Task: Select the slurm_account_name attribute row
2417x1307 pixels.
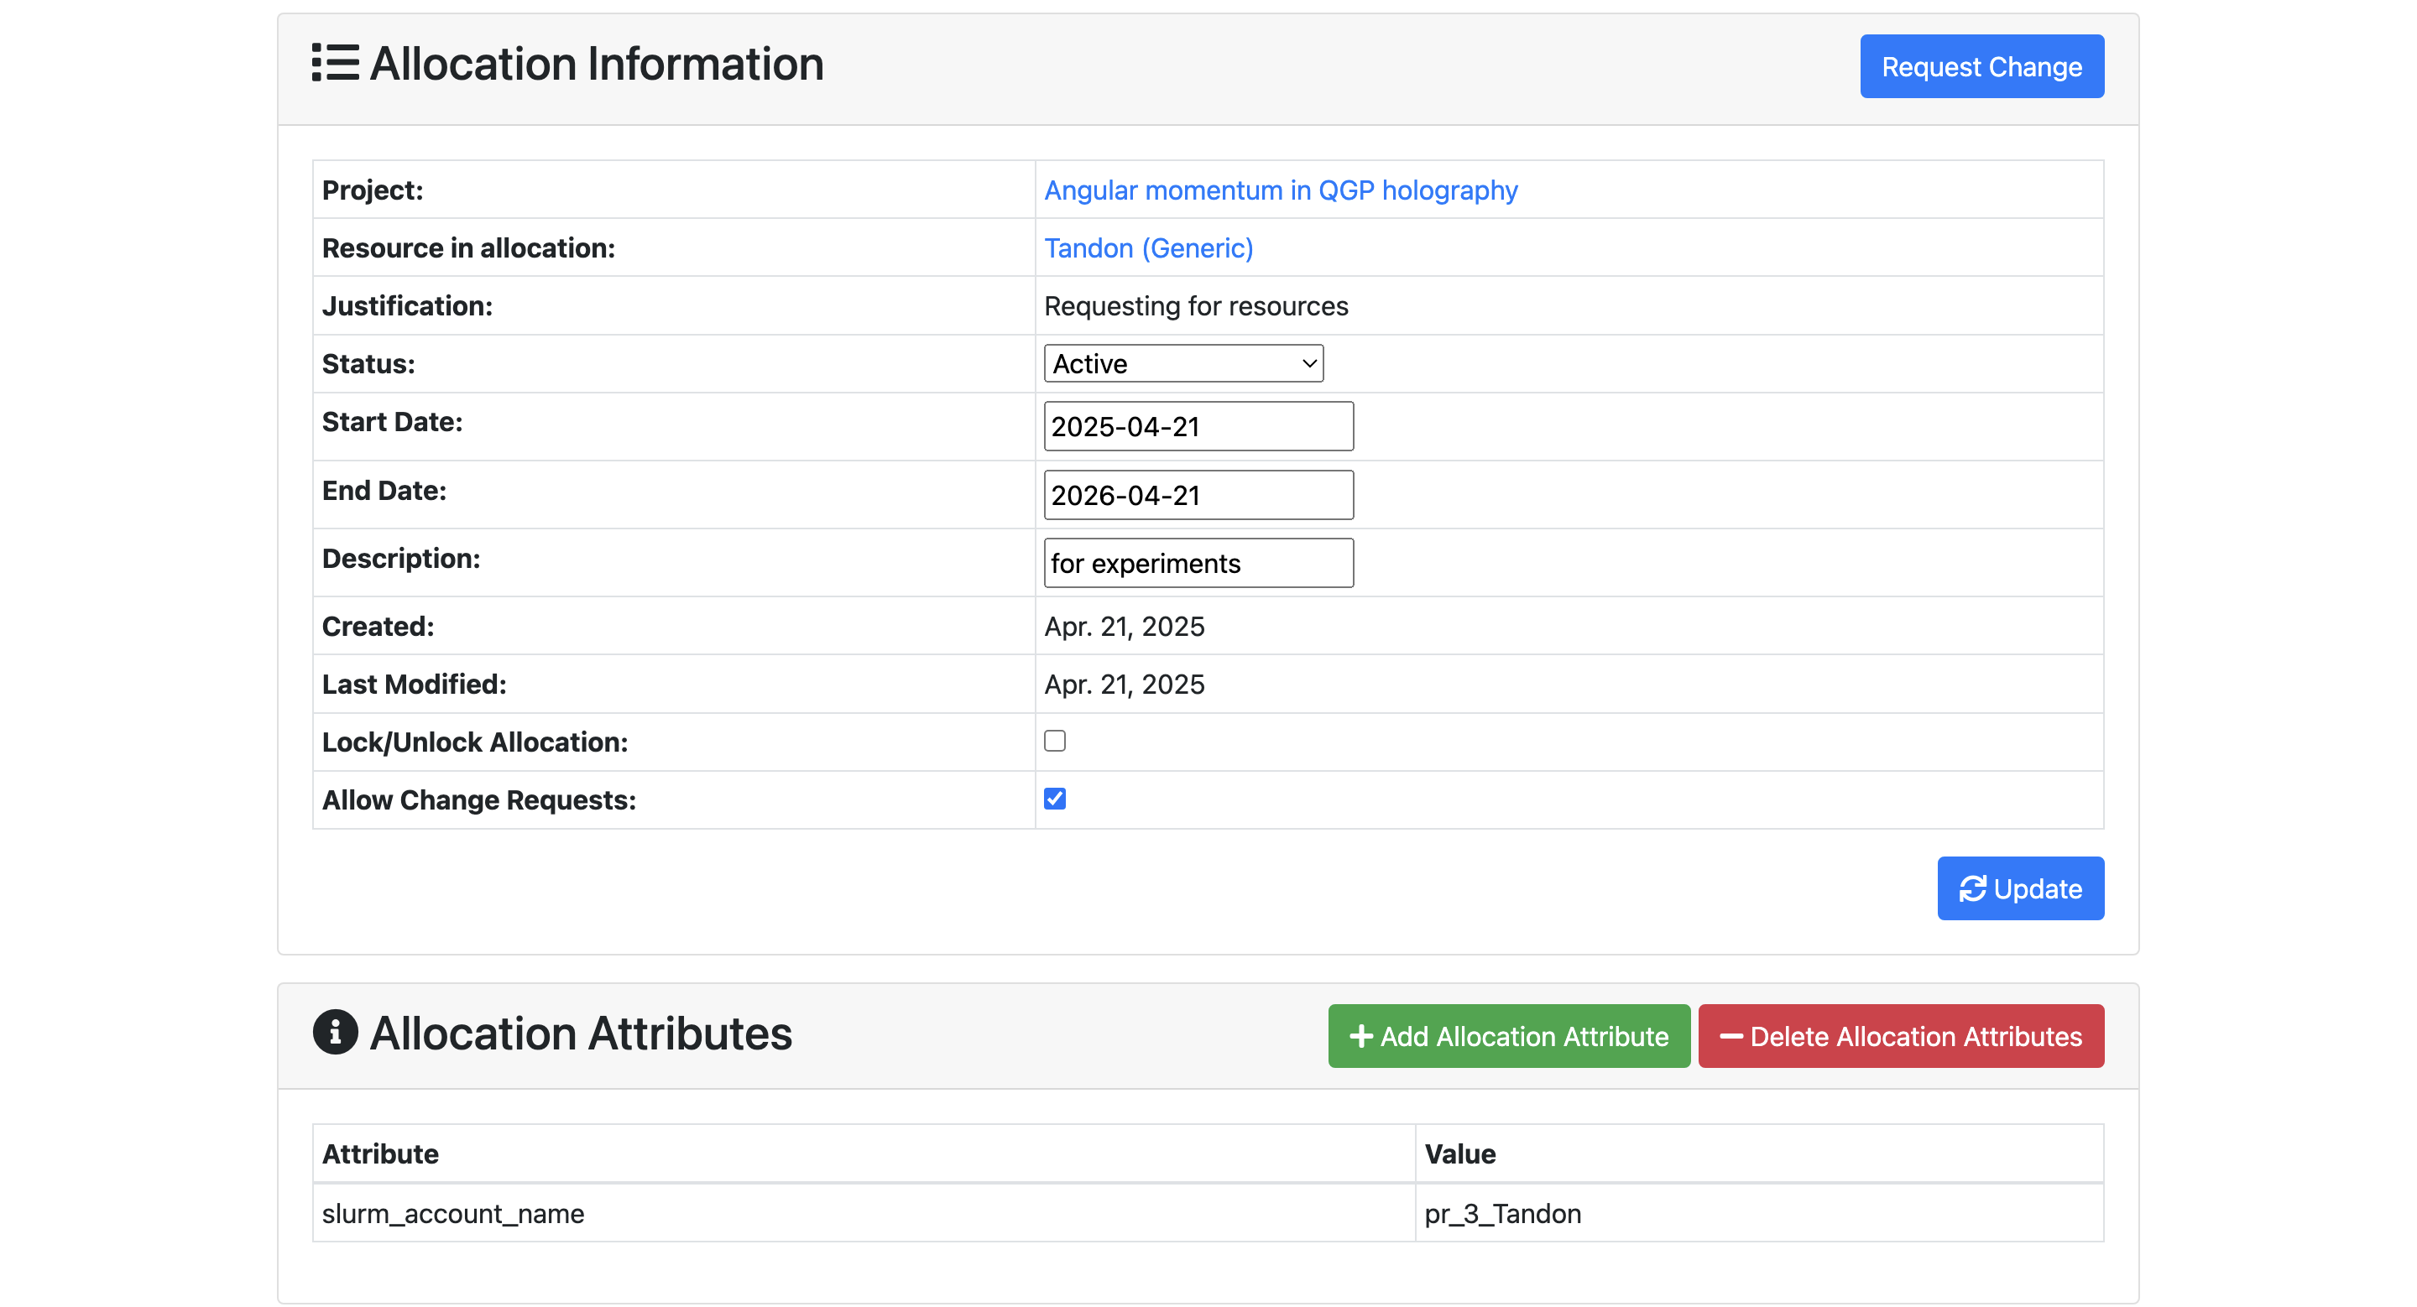Action: pyautogui.click(x=453, y=1213)
